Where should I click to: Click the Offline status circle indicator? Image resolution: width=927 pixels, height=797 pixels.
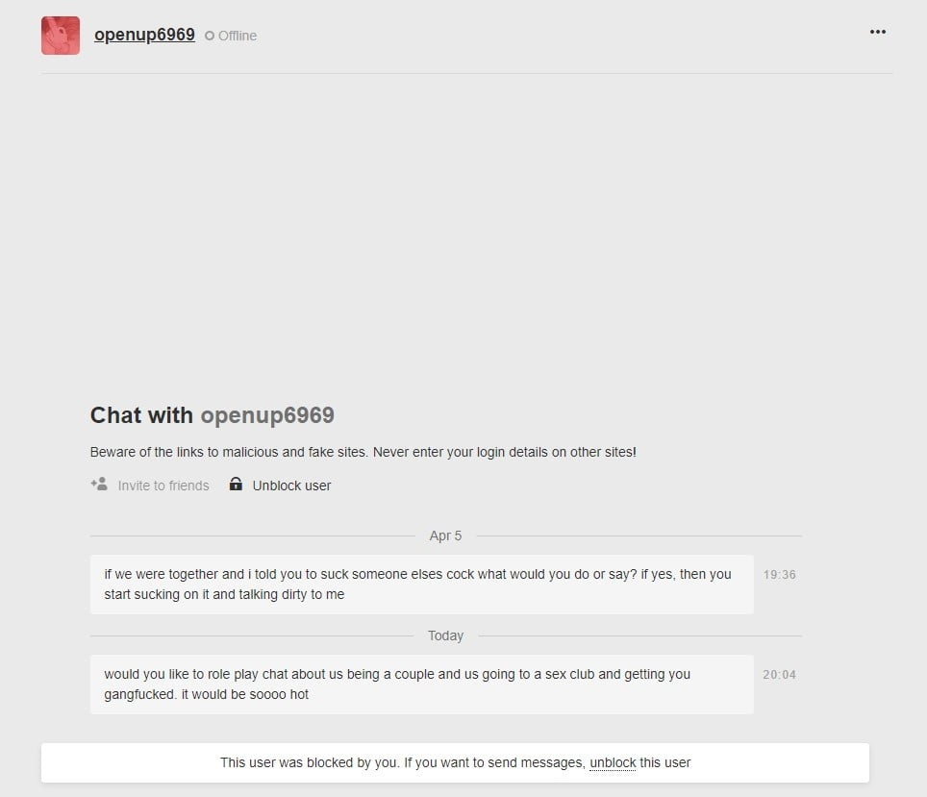point(210,37)
